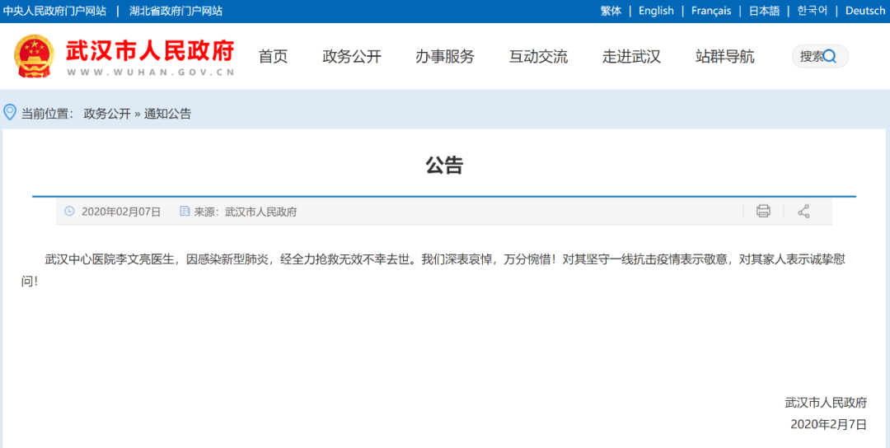
Task: Open the 站群导航 menu
Action: 725,56
